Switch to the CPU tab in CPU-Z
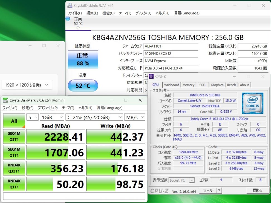Image resolution: width=271 pixels, height=203 pixels. 155,85
